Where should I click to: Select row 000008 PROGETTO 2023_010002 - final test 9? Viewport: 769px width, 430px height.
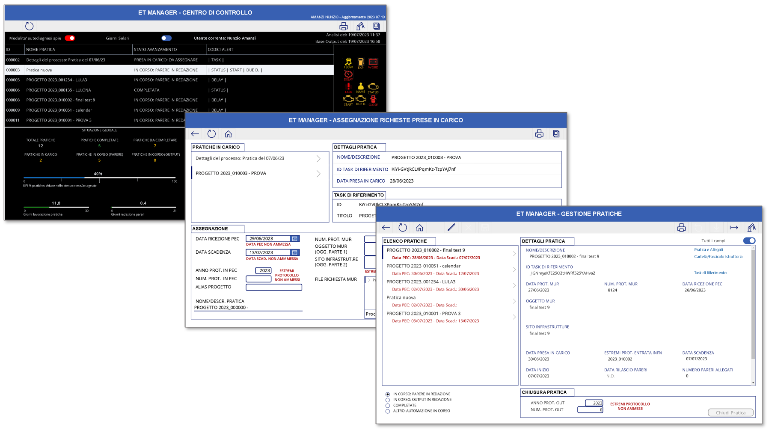[x=169, y=100]
